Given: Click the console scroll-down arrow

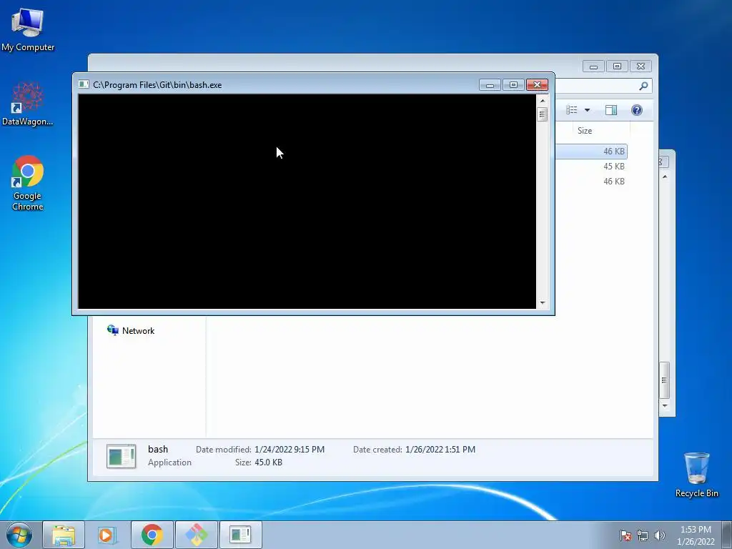Looking at the screenshot, I should coord(542,303).
